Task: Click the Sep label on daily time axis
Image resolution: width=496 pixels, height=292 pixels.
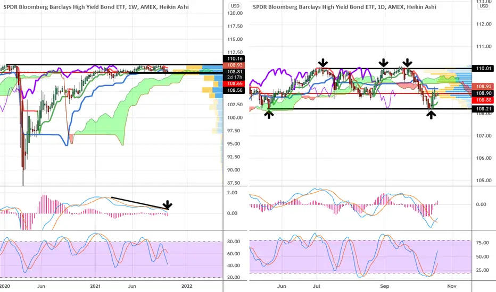Action: click(384, 286)
